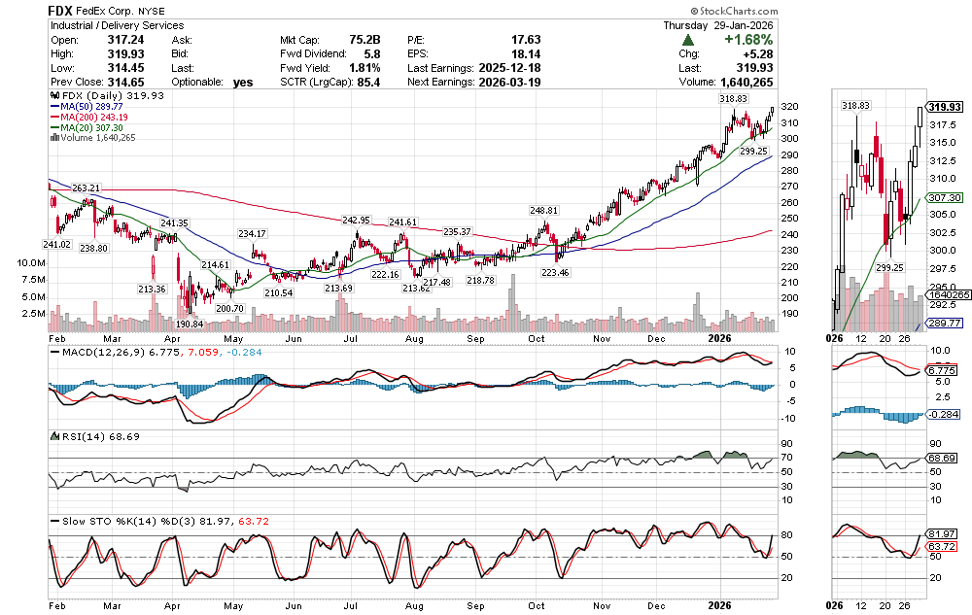This screenshot has height=615, width=972.
Task: Click the 68.69 RSI value tag
Action: [944, 458]
